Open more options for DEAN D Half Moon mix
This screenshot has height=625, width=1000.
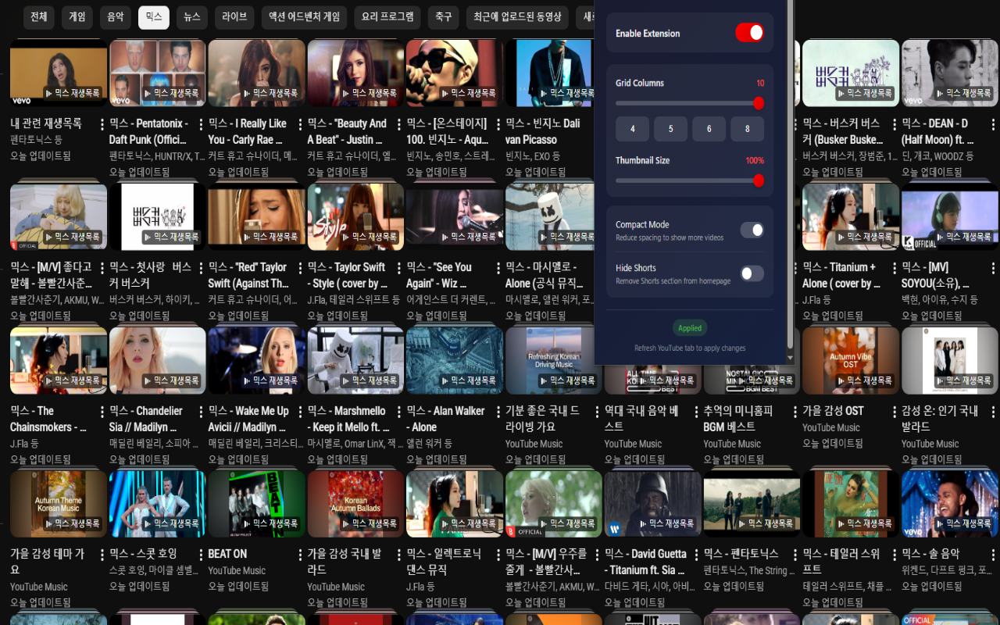(x=994, y=124)
